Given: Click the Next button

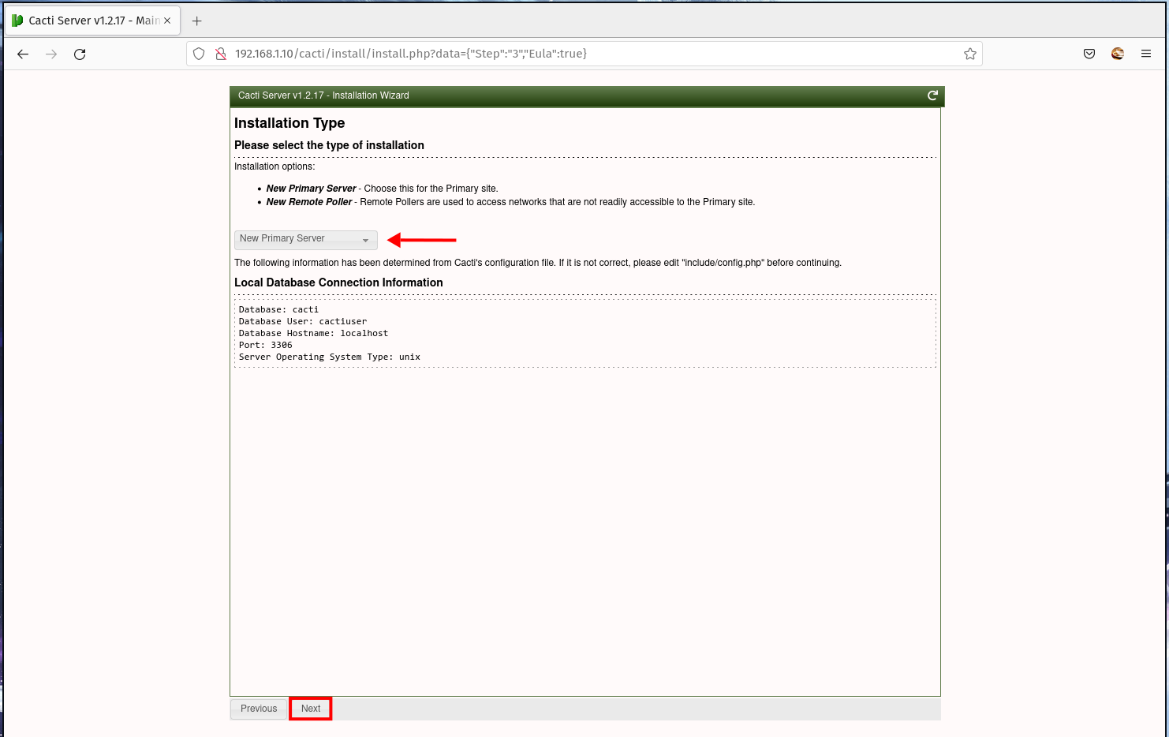Looking at the screenshot, I should click(310, 709).
